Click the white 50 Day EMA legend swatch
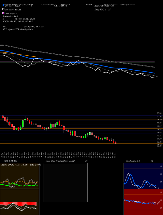 point(3,9)
